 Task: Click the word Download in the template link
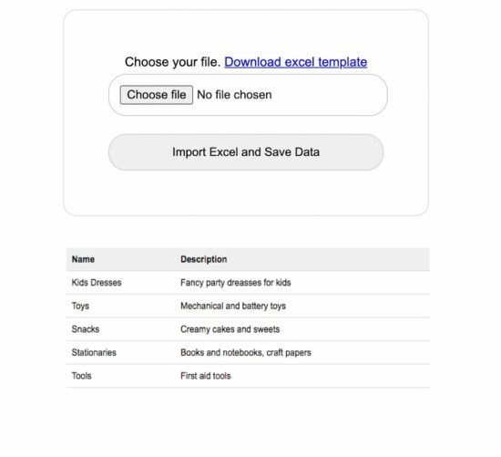pos(252,62)
